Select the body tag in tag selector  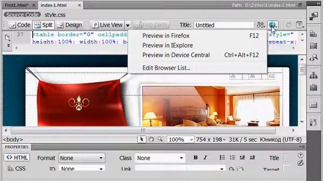point(13,140)
